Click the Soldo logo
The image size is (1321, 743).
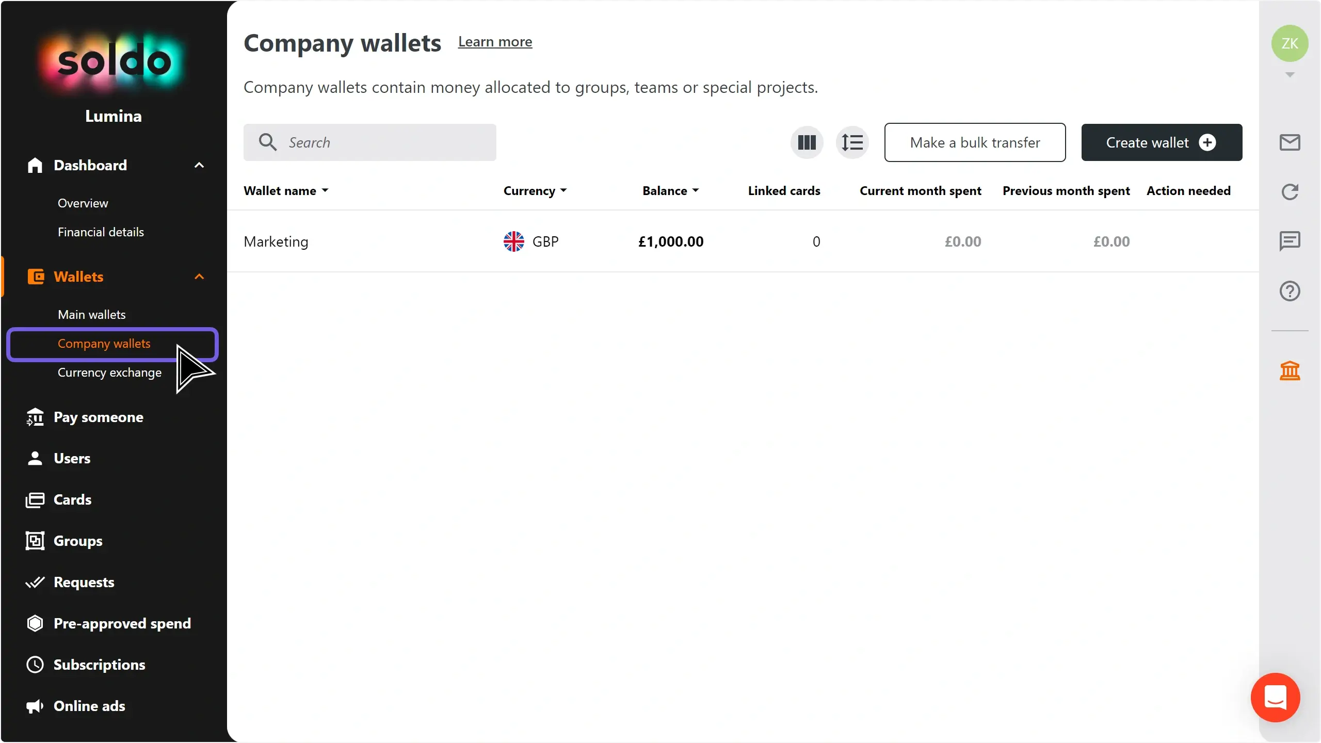(x=114, y=62)
